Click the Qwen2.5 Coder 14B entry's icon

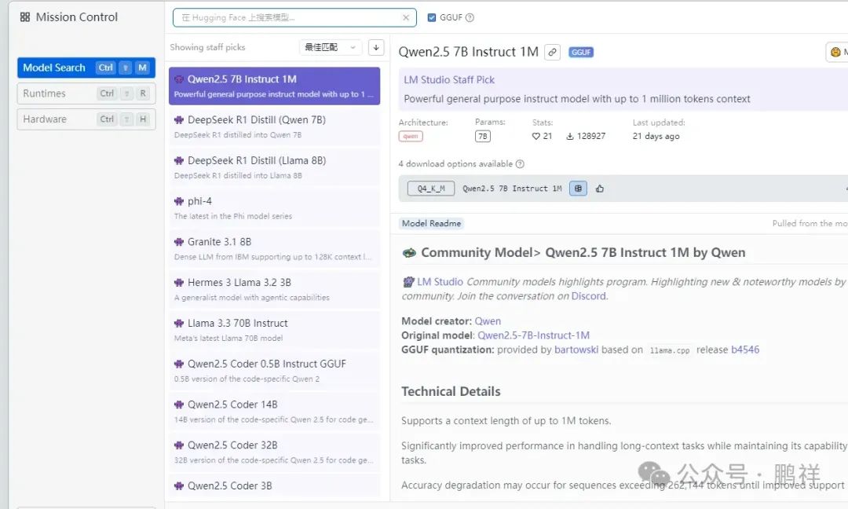tap(179, 405)
